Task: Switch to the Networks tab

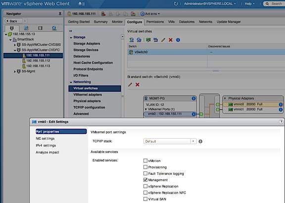Action: [205, 22]
